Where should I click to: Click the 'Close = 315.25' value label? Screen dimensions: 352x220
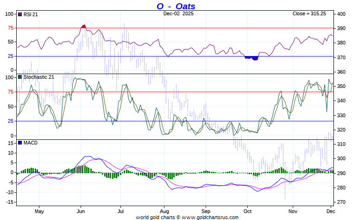point(309,13)
